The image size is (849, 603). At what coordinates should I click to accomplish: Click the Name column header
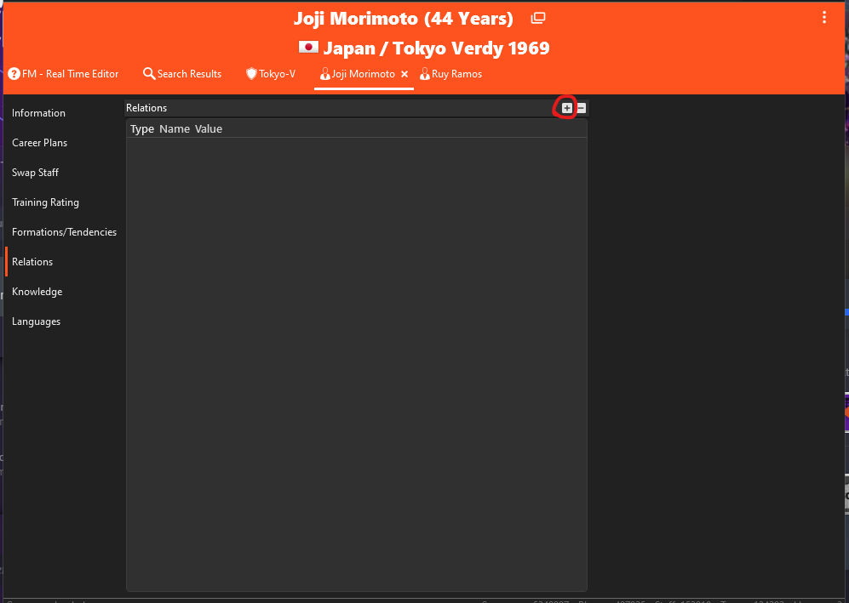(175, 128)
